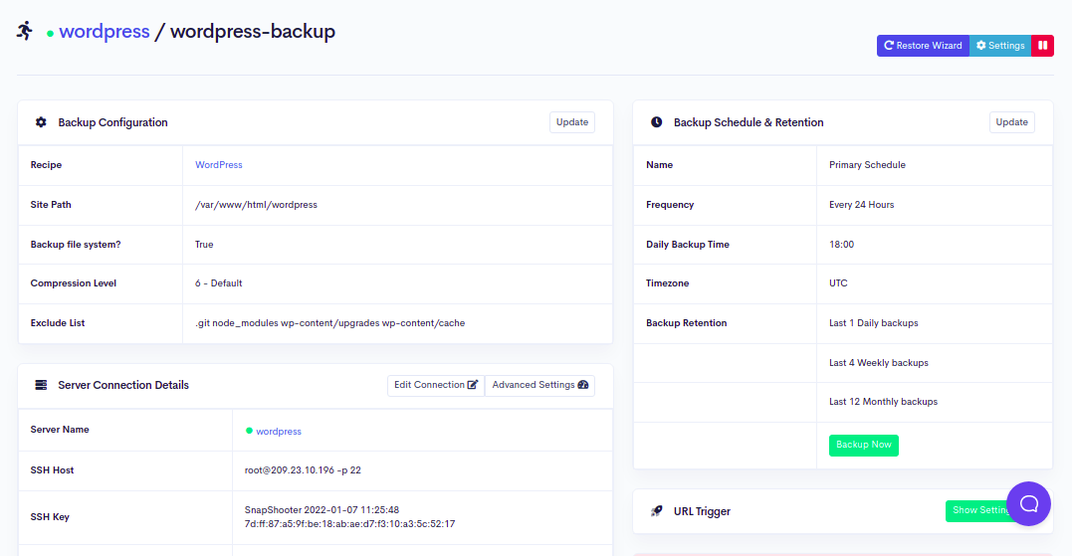The image size is (1072, 556).
Task: Click the UTC timezone value
Action: pyautogui.click(x=838, y=283)
